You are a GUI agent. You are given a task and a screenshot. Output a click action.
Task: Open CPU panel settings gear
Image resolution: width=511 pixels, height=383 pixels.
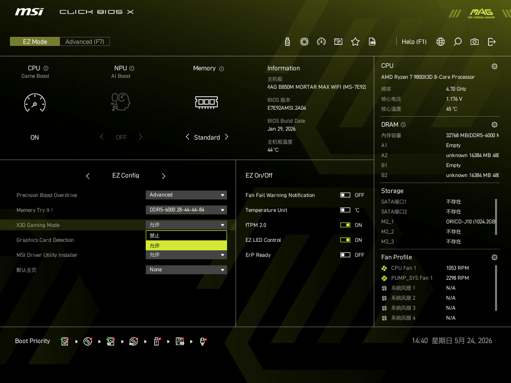pyautogui.click(x=495, y=66)
